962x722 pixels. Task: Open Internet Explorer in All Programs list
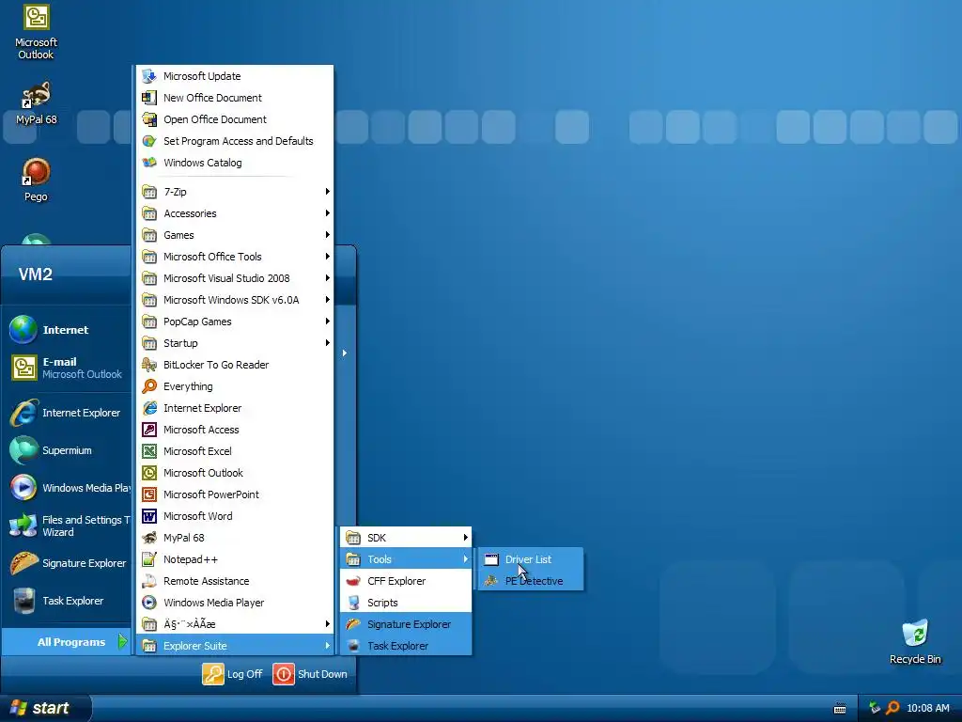coord(236,408)
